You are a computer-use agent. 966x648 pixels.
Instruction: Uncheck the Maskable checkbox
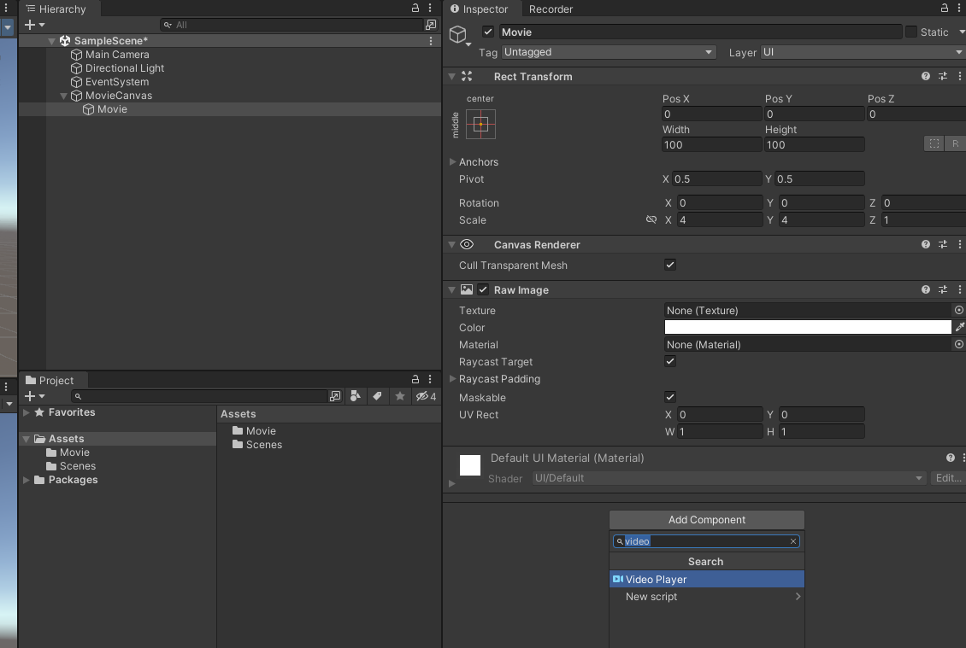tap(670, 397)
